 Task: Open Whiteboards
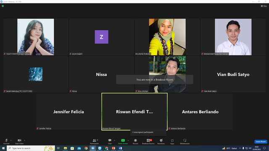[185, 141]
